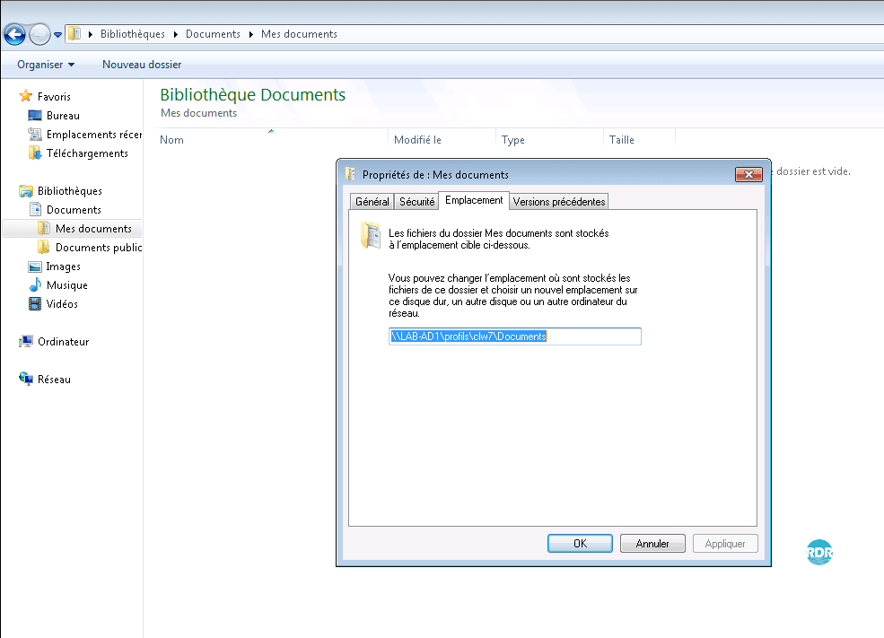Viewport: 884px width, 638px height.
Task: Click the Vidéos film icon
Action: click(x=35, y=304)
